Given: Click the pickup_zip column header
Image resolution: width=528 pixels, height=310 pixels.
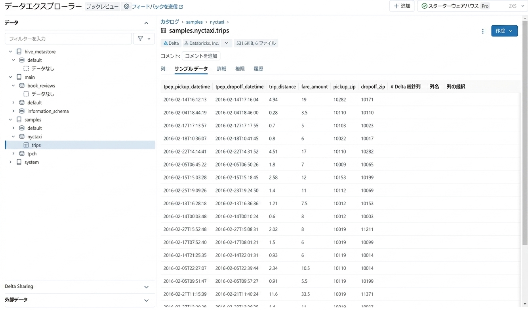Looking at the screenshot, I should coord(344,87).
